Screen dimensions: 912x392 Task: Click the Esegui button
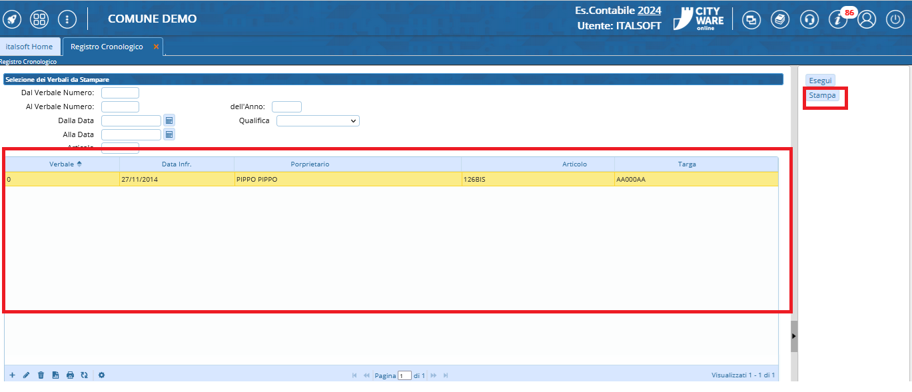820,81
